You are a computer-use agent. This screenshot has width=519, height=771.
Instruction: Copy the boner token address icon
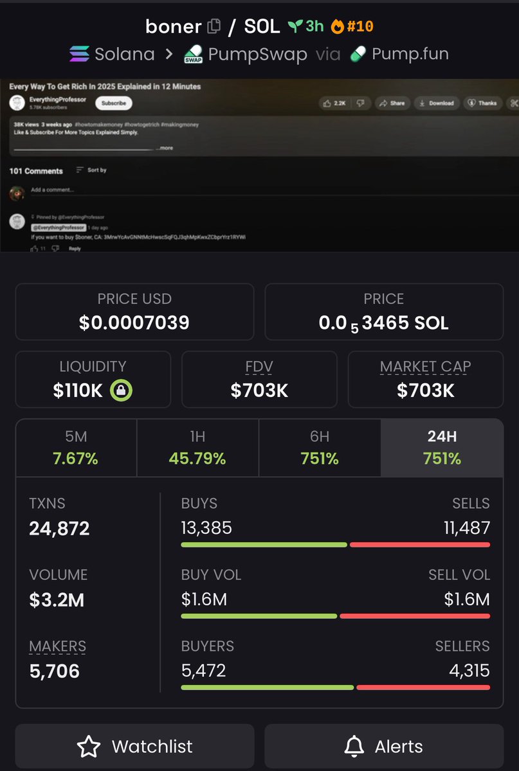click(214, 27)
